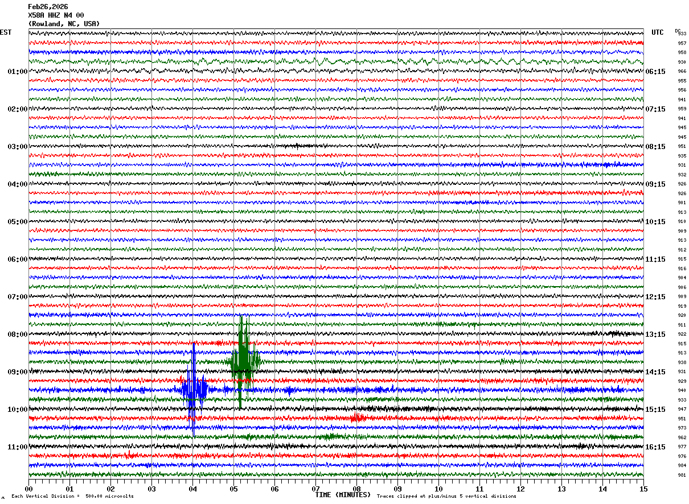
Task: Click minute tick label 15 on x-axis
Action: point(643,489)
